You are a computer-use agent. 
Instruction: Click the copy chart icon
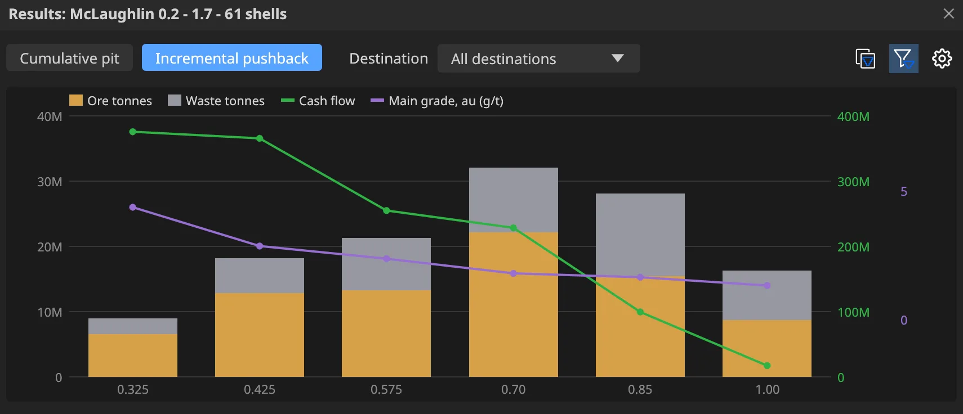pyautogui.click(x=865, y=58)
